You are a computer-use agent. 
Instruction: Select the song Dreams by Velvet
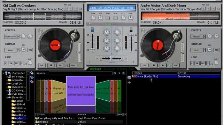pos(79,122)
